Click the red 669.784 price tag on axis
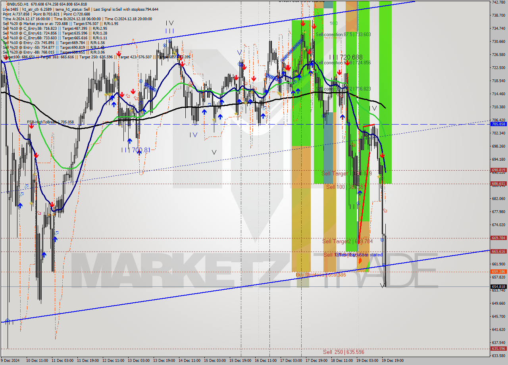Image resolution: width=508 pixels, height=365 pixels. pyautogui.click(x=498, y=238)
